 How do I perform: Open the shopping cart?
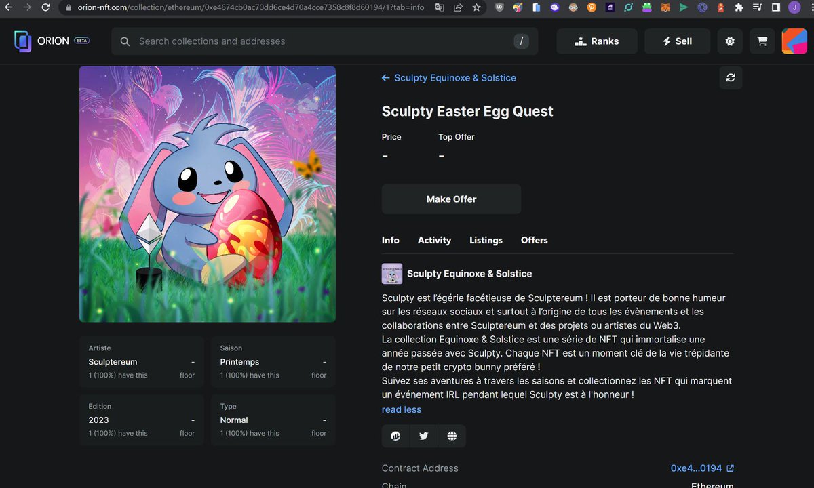pos(762,41)
